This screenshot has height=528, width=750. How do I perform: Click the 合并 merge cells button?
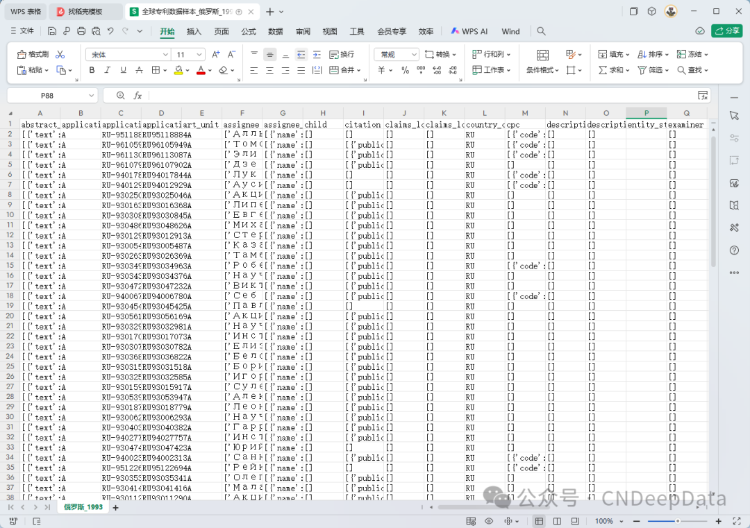point(346,70)
